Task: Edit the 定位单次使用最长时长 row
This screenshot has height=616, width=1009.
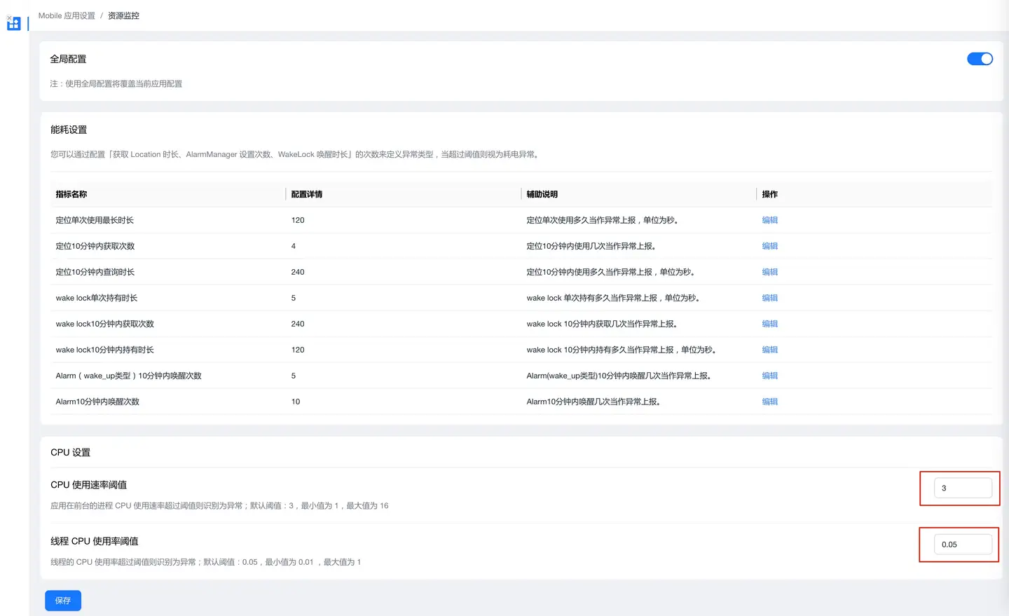Action: click(769, 220)
